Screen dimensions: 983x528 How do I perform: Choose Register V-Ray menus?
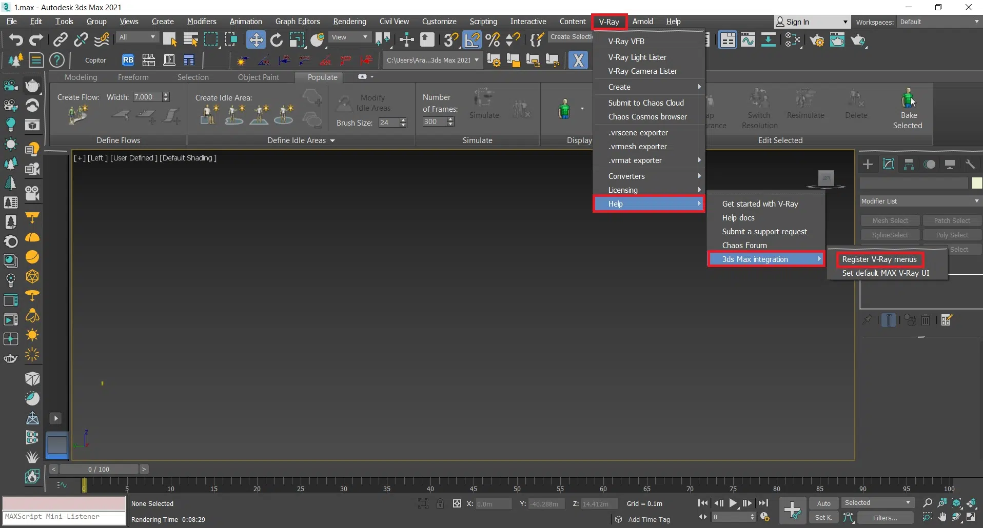(879, 259)
